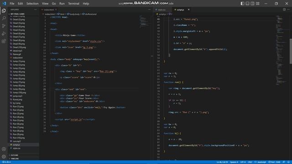
Task: Open the script.js breadcrumb in right editor
Action: click(161, 14)
